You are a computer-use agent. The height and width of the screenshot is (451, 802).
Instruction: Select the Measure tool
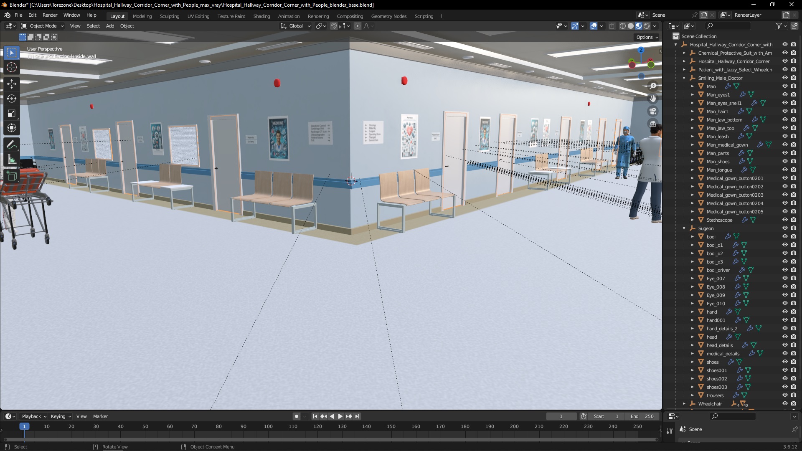pos(12,160)
